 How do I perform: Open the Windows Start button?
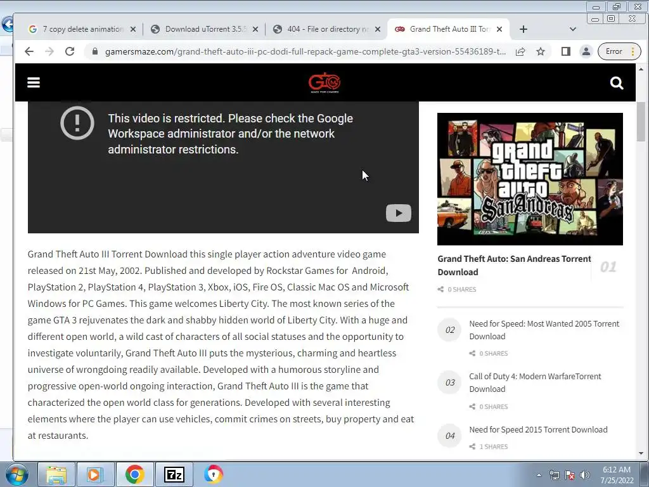(16, 474)
